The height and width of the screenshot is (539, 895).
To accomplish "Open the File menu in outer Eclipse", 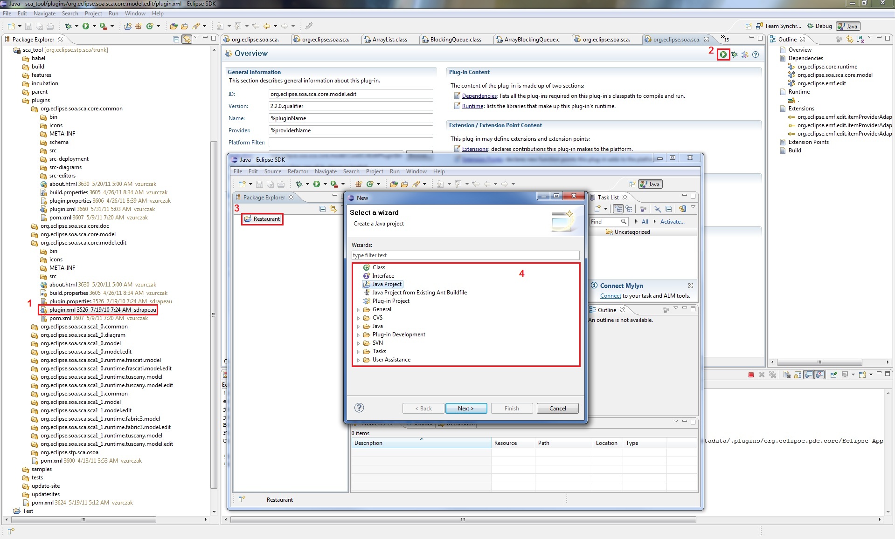I will (x=7, y=14).
